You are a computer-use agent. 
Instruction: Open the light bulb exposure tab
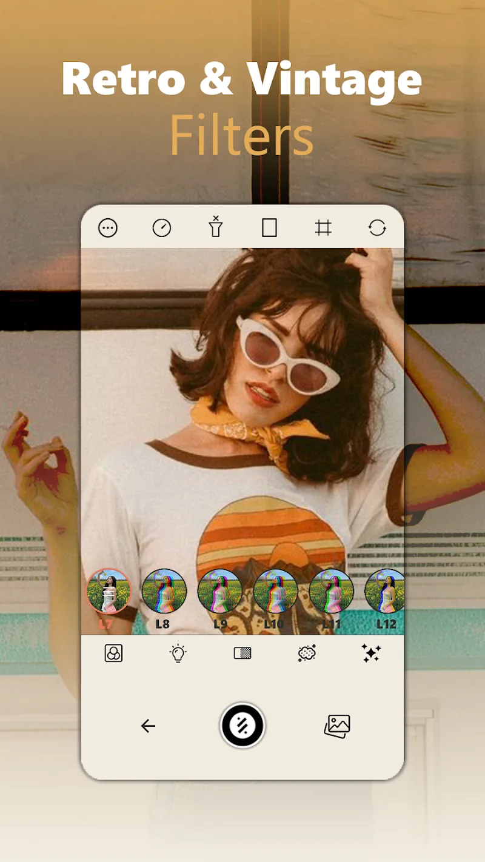(x=178, y=653)
